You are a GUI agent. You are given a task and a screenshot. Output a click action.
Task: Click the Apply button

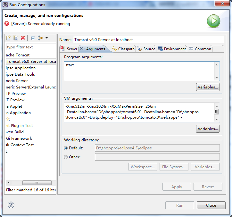click(177, 187)
